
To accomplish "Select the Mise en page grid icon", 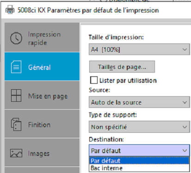I will tap(16, 96).
